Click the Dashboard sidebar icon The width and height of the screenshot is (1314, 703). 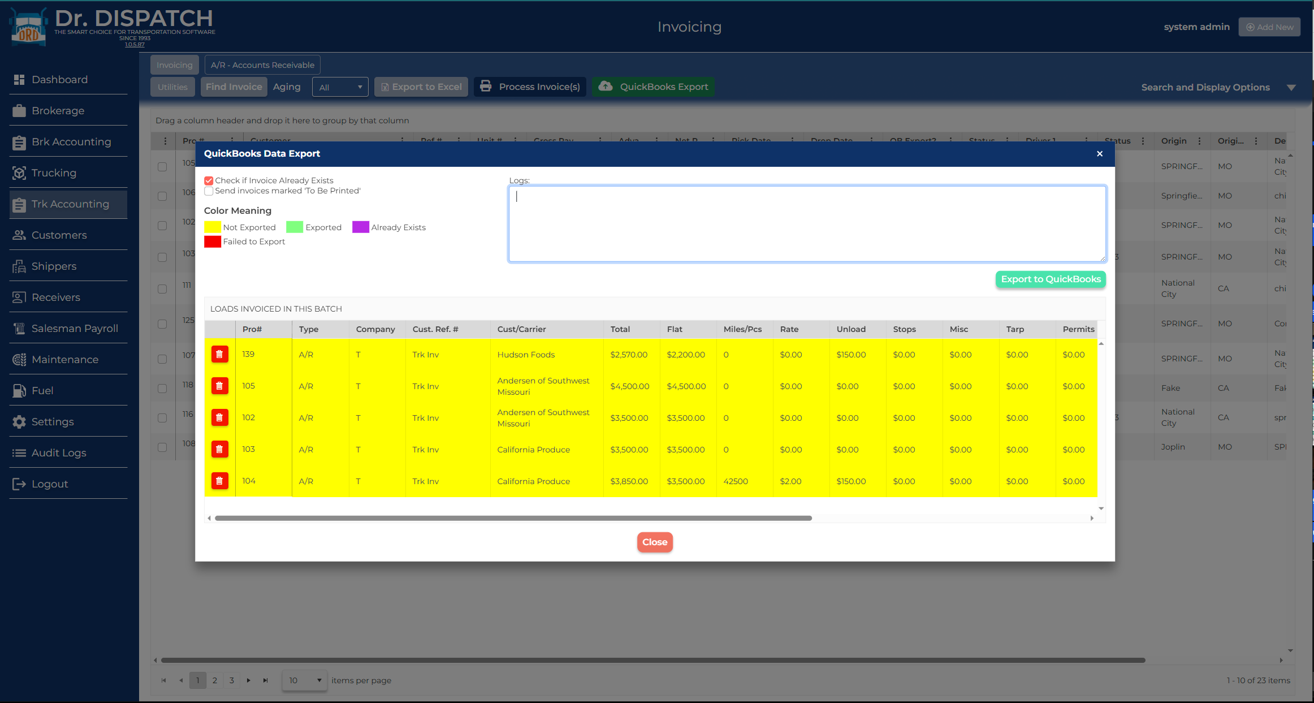(x=19, y=80)
